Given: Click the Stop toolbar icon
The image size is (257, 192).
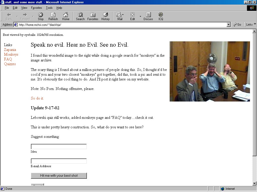Looking at the screenshot, I should 40,16.
